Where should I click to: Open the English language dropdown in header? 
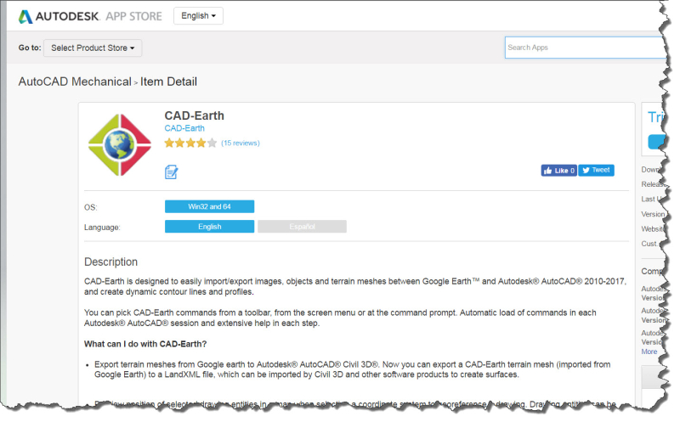coord(198,16)
